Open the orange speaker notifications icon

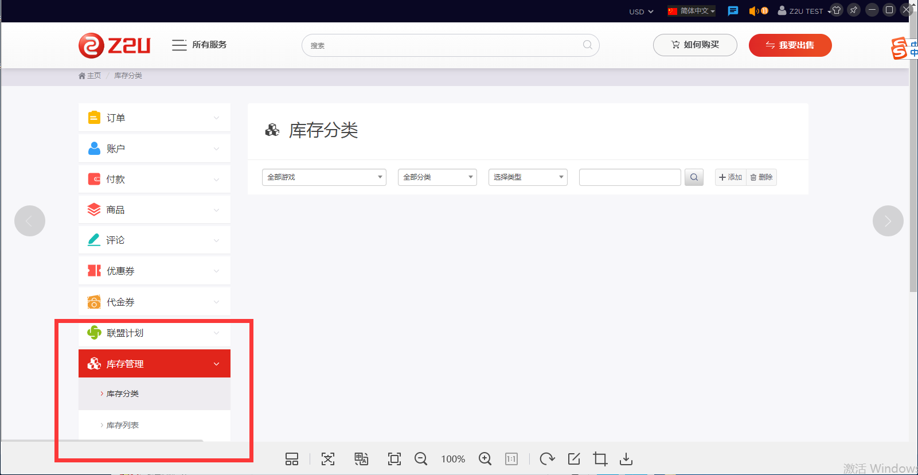click(x=757, y=11)
